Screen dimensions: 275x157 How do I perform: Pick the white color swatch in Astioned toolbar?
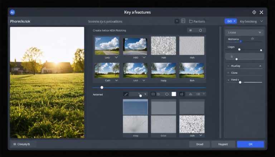click(174, 94)
